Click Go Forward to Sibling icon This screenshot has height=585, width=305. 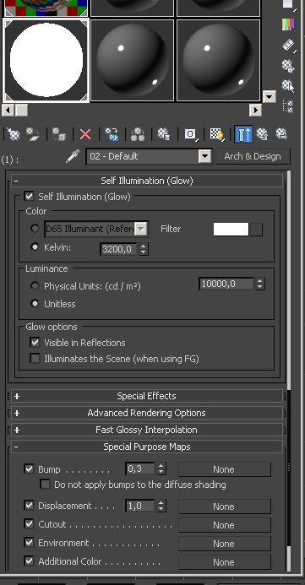click(x=282, y=133)
